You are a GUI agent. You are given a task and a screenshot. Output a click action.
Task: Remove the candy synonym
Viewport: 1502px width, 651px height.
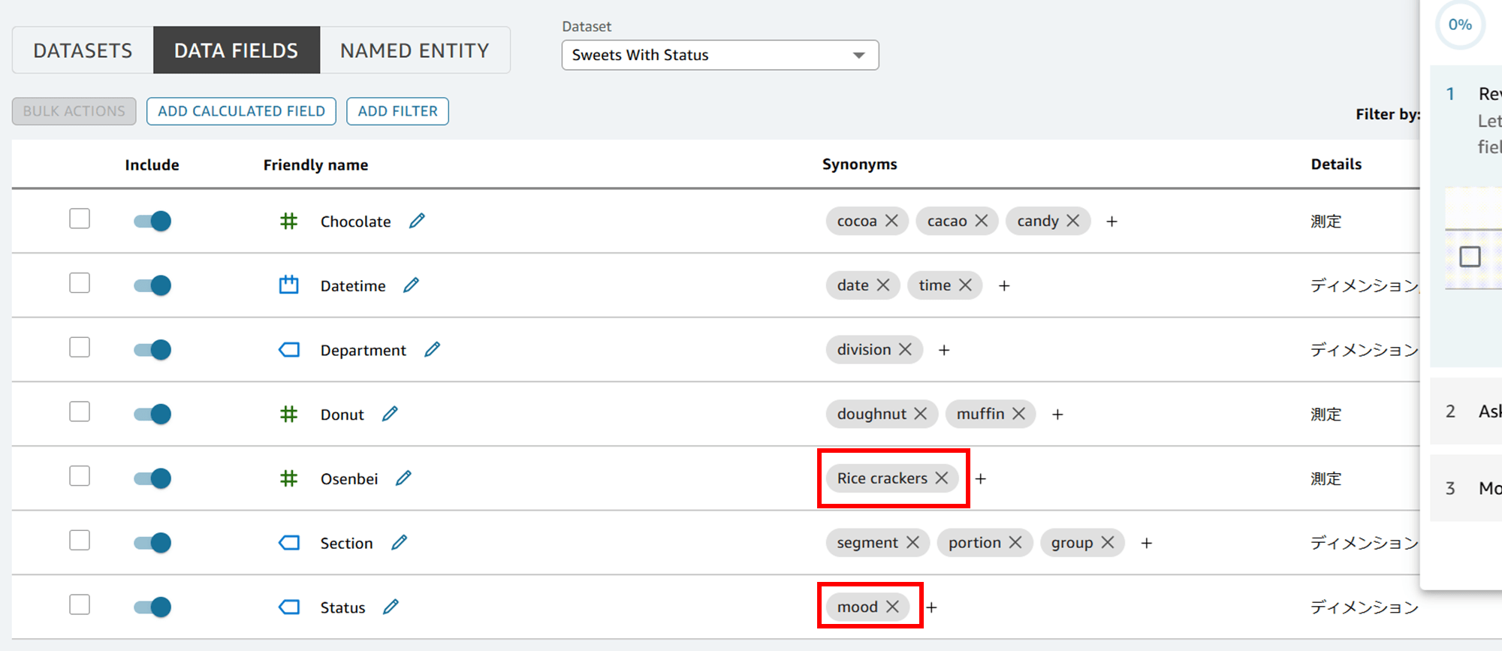(x=1073, y=221)
